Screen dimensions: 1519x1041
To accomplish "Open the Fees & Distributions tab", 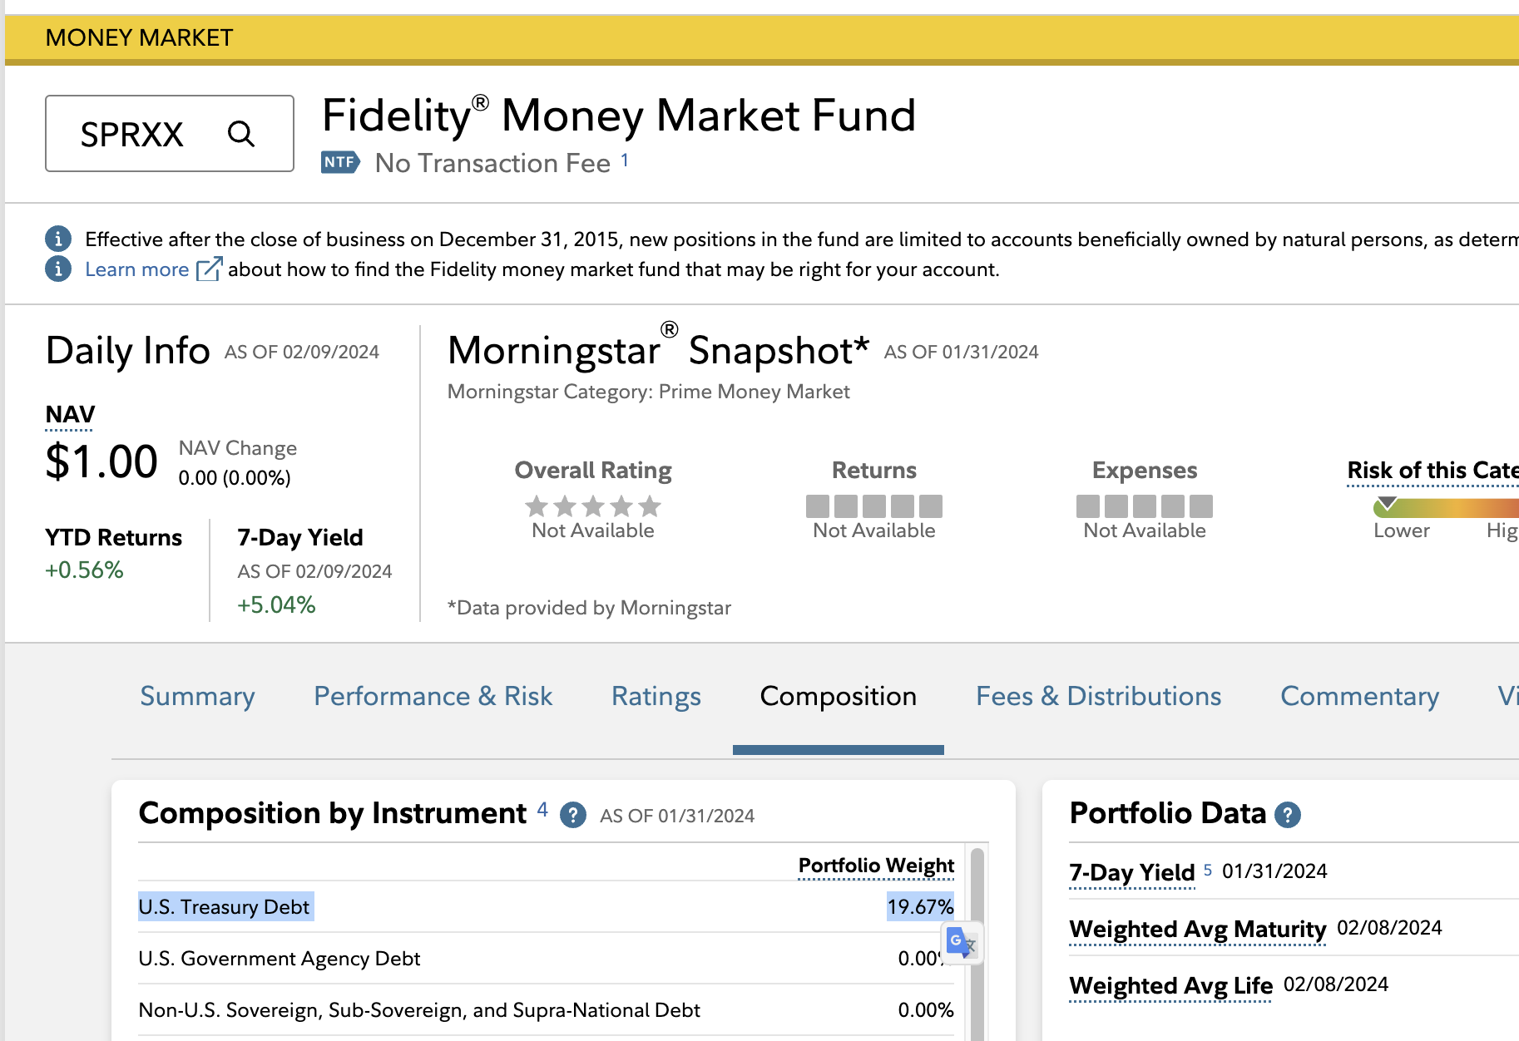I will tap(1099, 697).
